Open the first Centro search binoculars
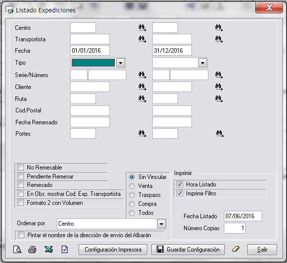 [142, 28]
